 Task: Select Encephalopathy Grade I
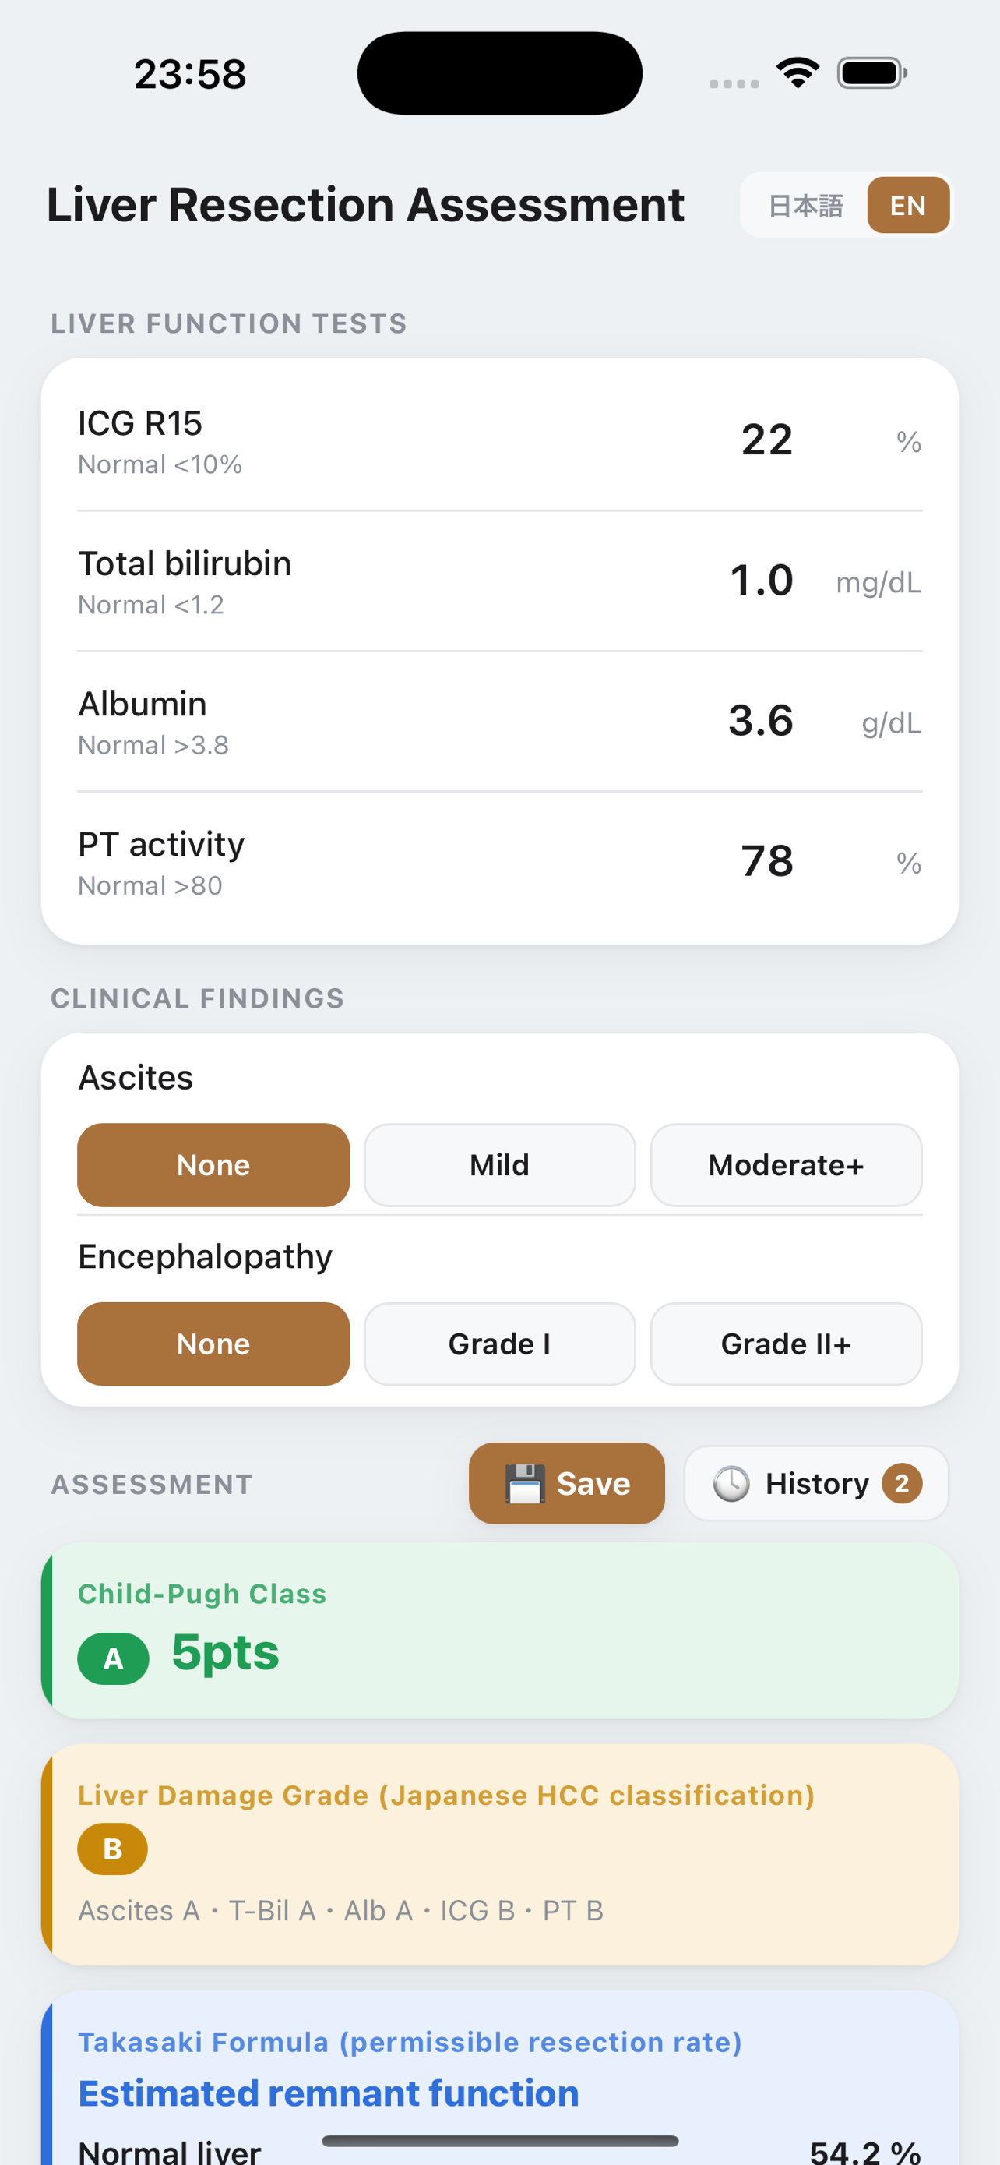[x=499, y=1344]
